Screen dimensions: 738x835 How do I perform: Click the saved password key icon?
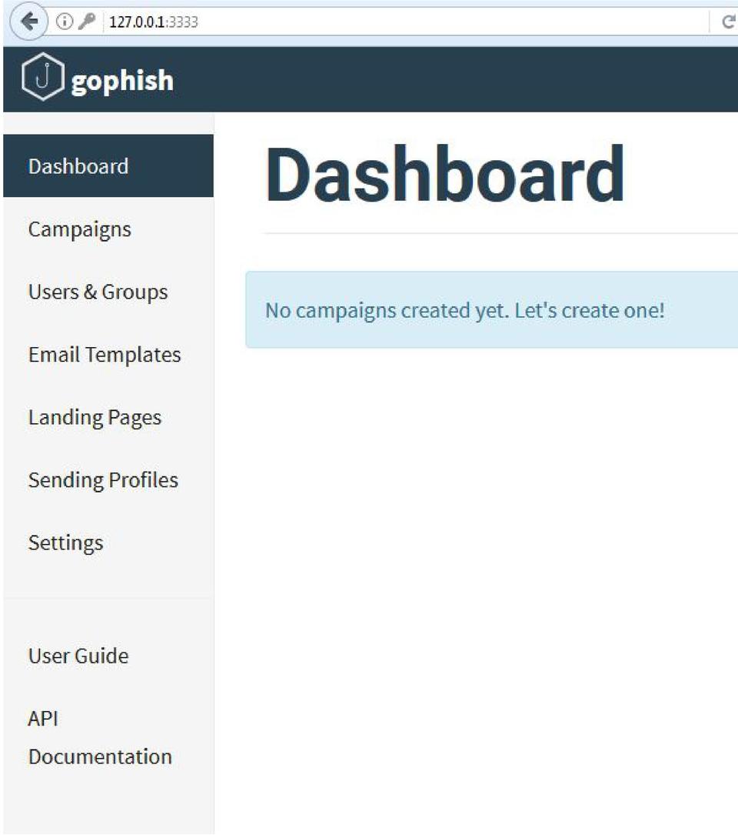[x=86, y=22]
